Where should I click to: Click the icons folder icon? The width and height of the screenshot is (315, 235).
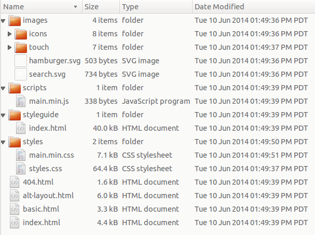pos(21,34)
